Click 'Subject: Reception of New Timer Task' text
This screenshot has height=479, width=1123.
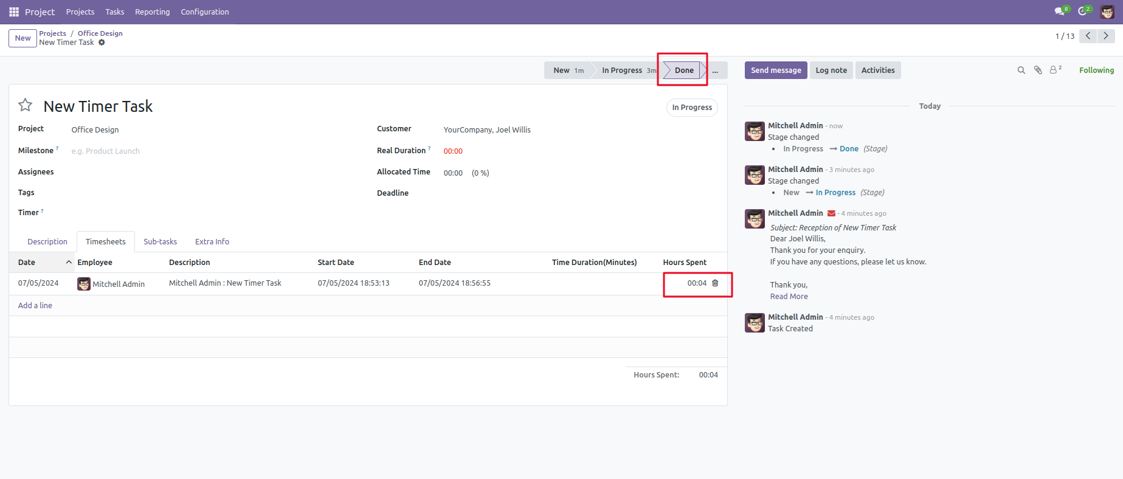click(x=833, y=228)
